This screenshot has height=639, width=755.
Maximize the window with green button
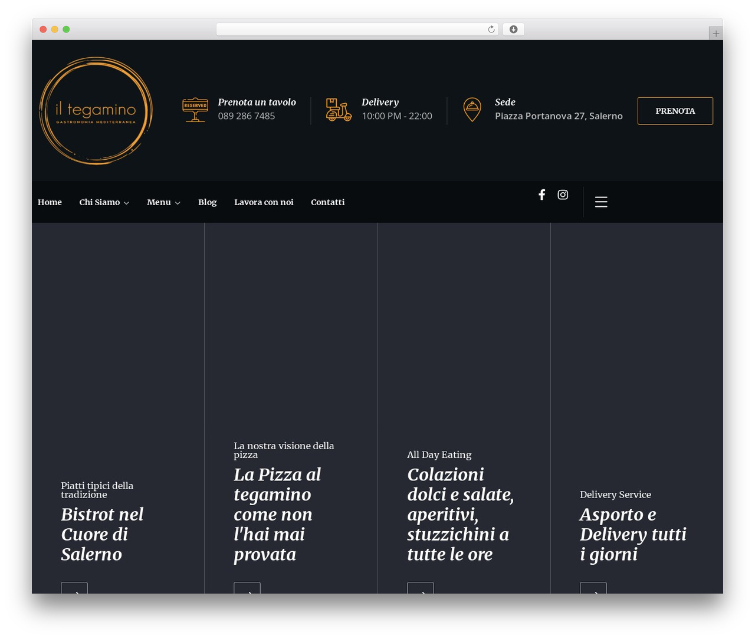click(x=66, y=29)
